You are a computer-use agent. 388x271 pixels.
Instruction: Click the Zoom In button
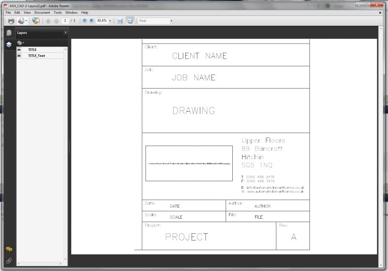click(92, 21)
